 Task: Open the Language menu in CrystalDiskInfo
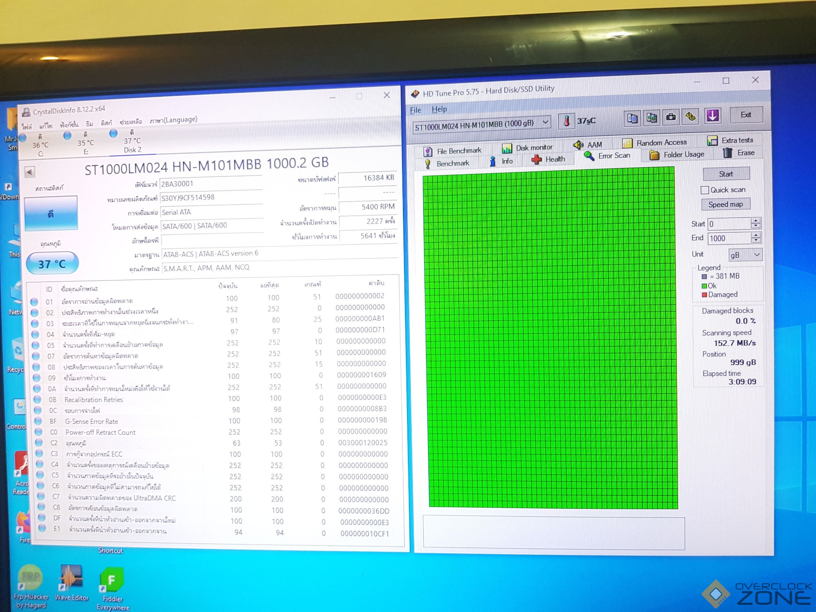[173, 120]
